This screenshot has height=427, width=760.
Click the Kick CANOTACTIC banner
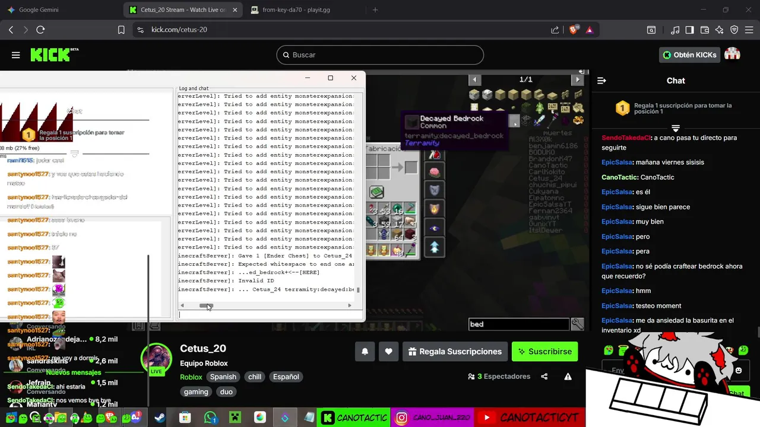[354, 418]
